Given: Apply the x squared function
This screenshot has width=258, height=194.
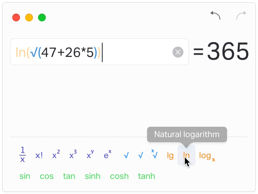Looking at the screenshot, I should click(55, 155).
